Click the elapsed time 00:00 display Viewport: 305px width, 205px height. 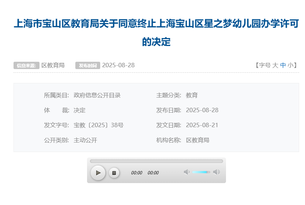coord(136,173)
